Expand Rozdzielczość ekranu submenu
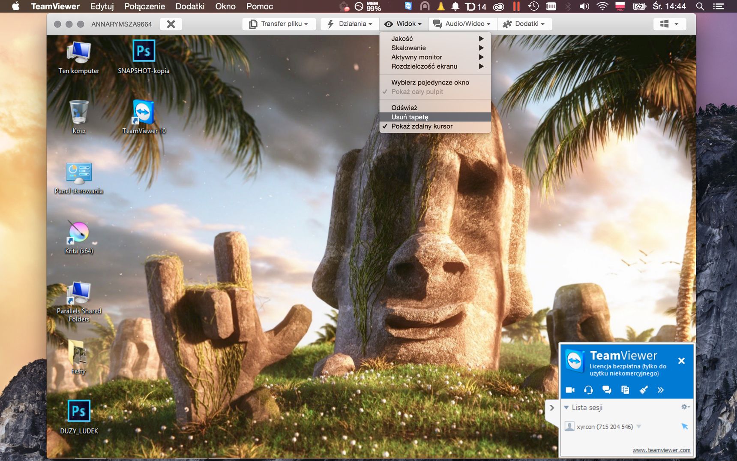The image size is (737, 461). 435,66
